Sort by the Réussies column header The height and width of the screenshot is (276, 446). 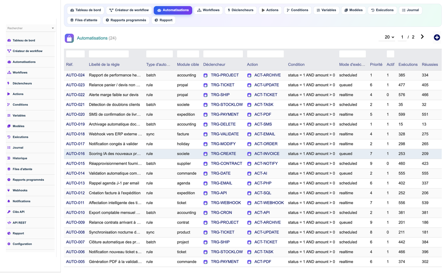[430, 65]
